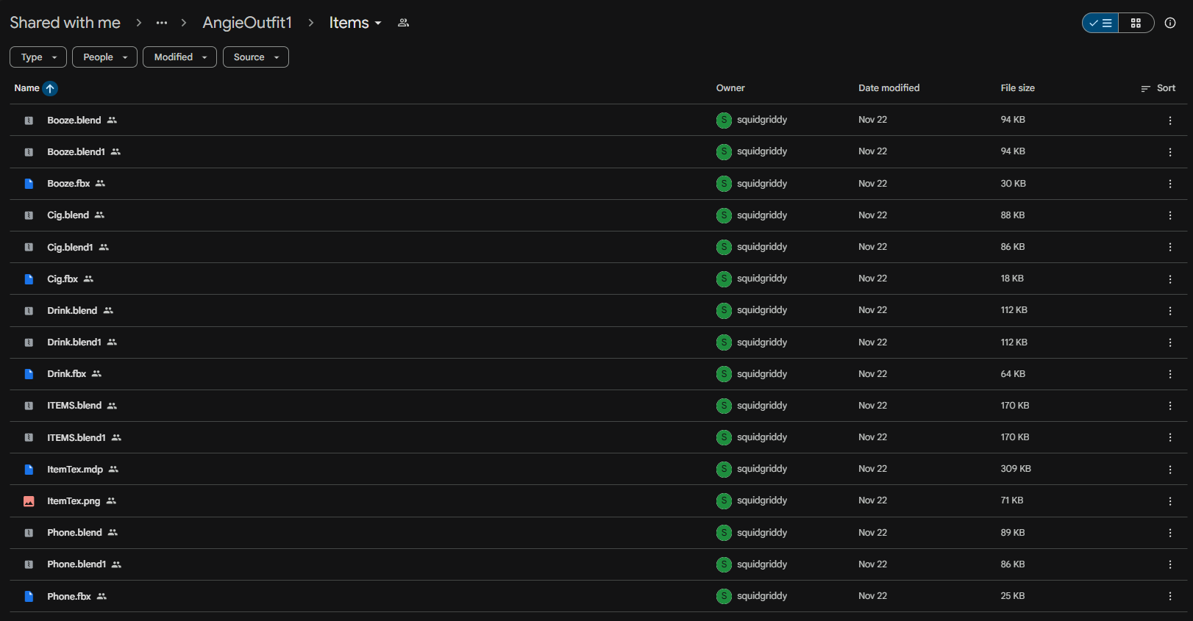Open more actions for ItemTex.mdp

1170,470
